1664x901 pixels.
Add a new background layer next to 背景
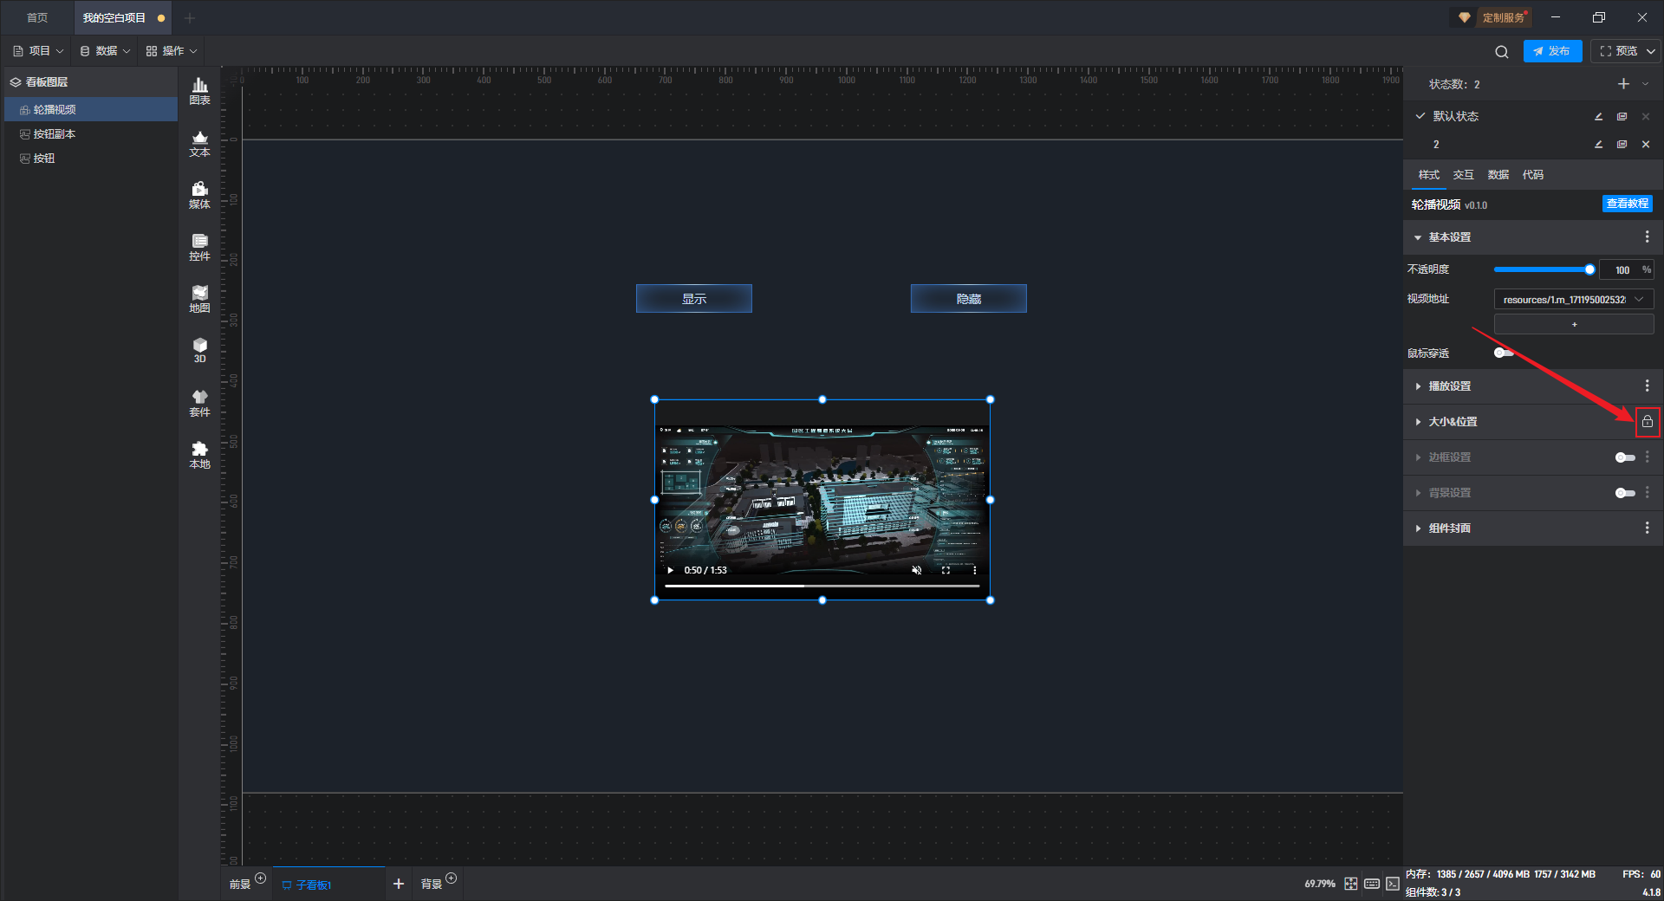point(451,878)
